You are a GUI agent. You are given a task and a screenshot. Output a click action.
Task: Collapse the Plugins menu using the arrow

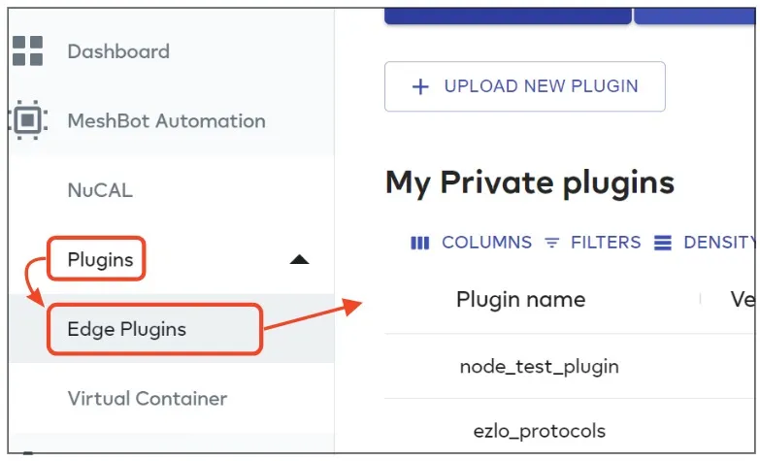pyautogui.click(x=299, y=260)
